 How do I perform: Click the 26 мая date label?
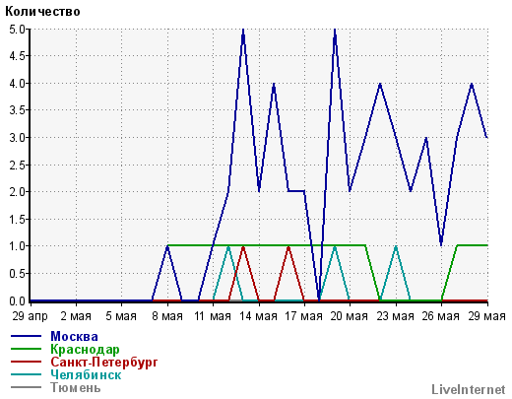coord(440,316)
